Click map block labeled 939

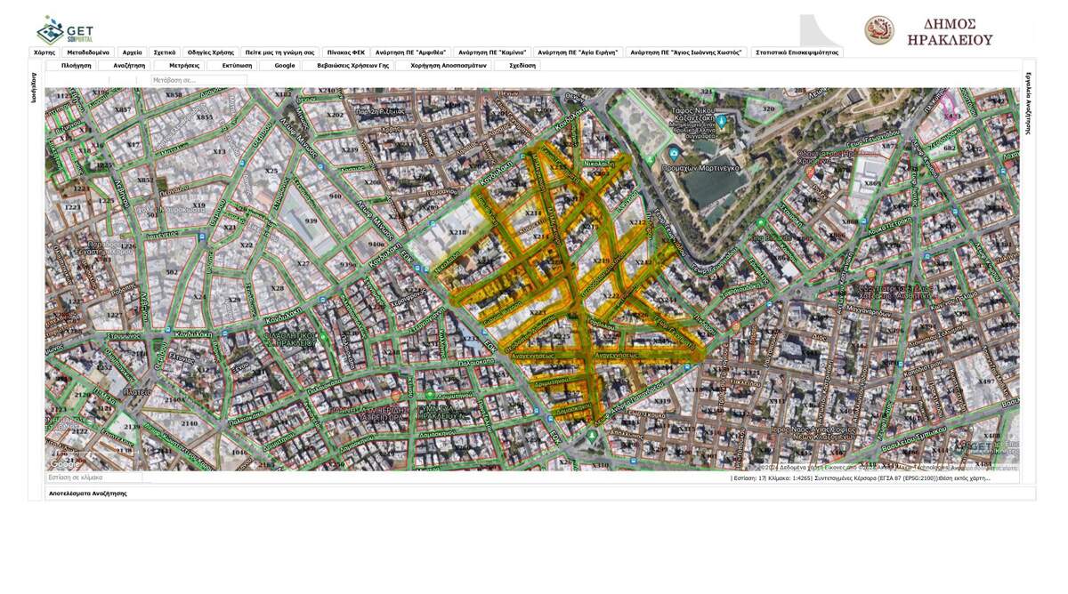pos(311,221)
